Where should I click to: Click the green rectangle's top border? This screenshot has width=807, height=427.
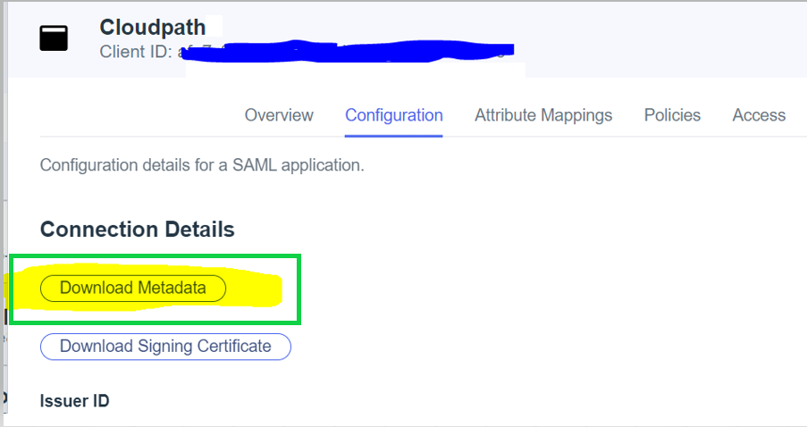pos(156,256)
